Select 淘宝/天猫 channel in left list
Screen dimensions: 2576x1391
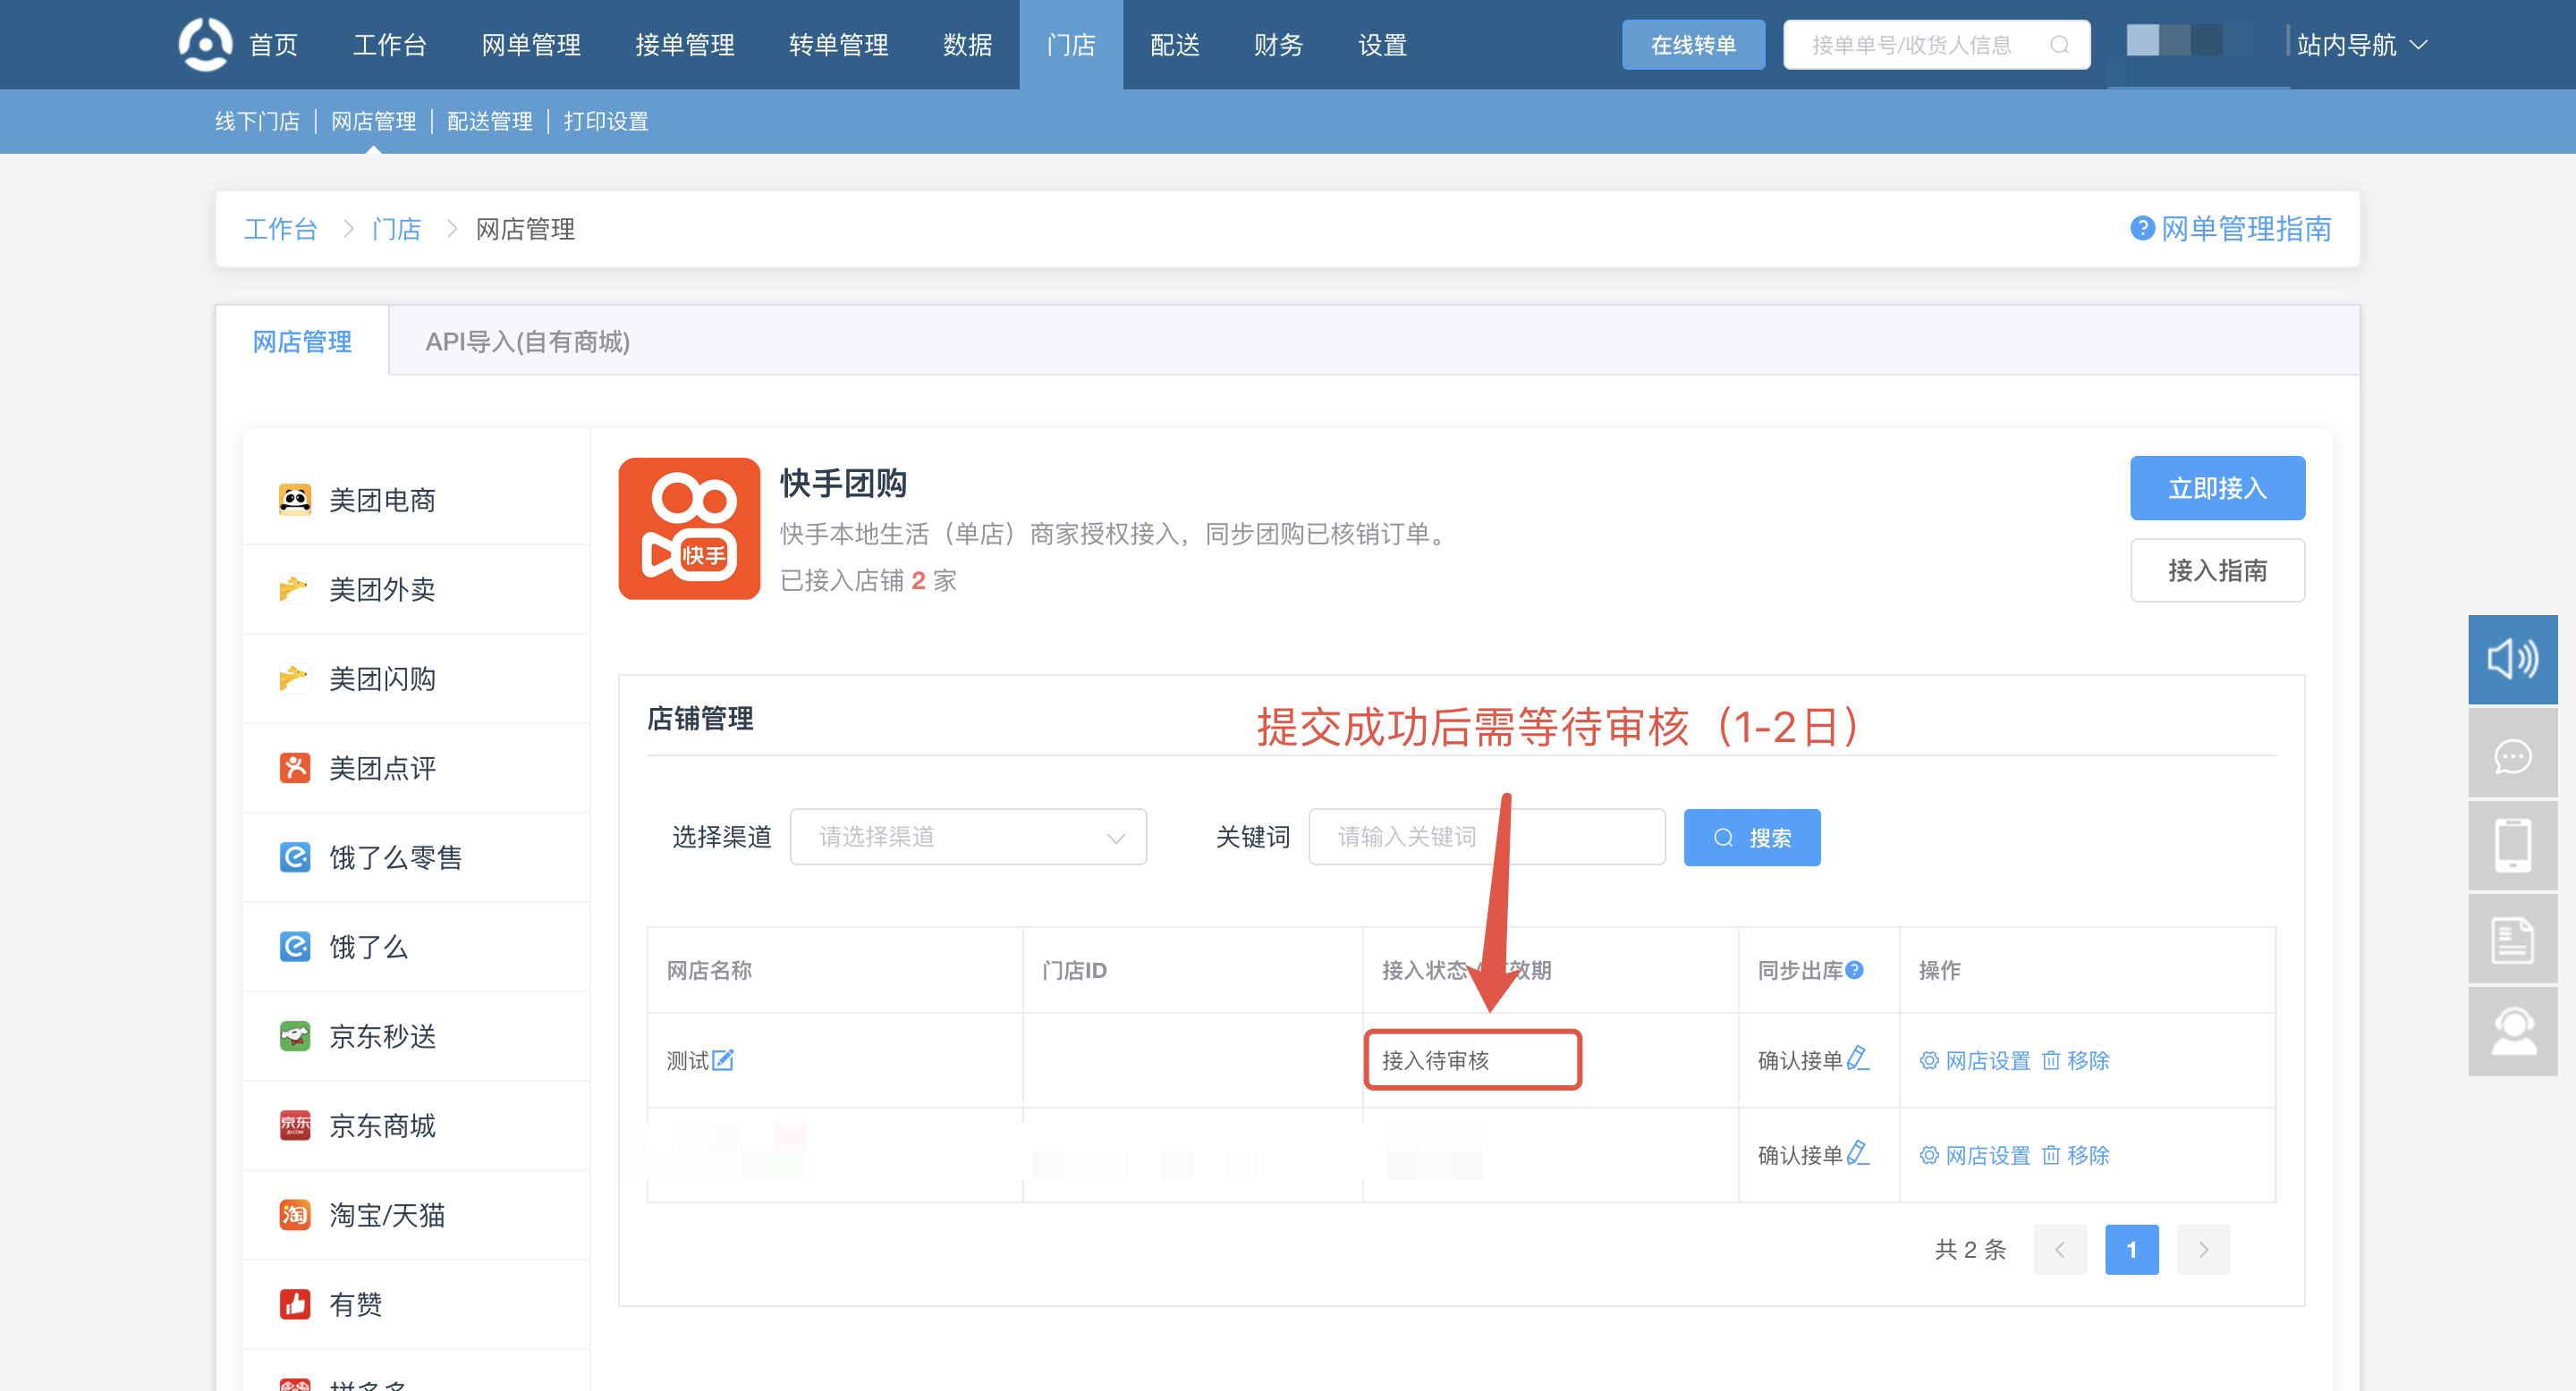tap(417, 1215)
